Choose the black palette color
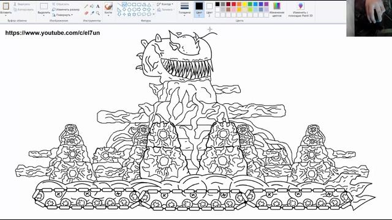Viewport: 392px width, 220px height. coord(217,4)
